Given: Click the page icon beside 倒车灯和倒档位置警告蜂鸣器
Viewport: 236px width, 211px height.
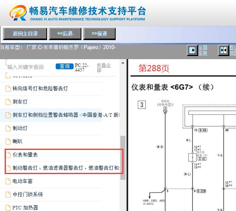Looking at the screenshot, I should [x=8, y=115].
